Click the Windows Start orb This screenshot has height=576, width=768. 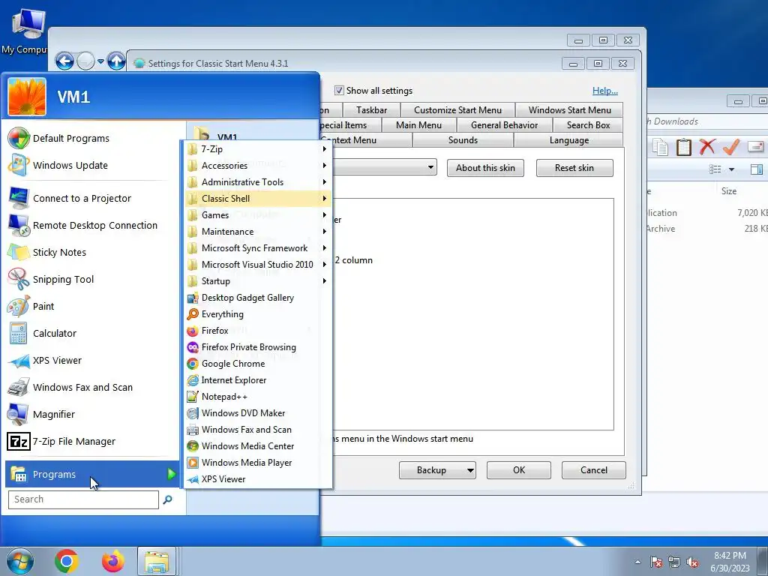(19, 561)
